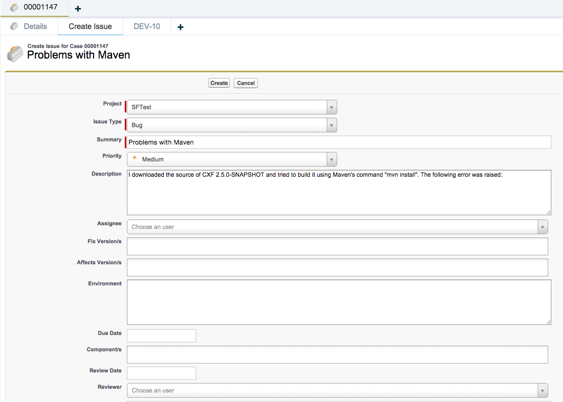Switch to the DEV-10 tab
Viewport: 563px width, 402px height.
[x=146, y=26]
